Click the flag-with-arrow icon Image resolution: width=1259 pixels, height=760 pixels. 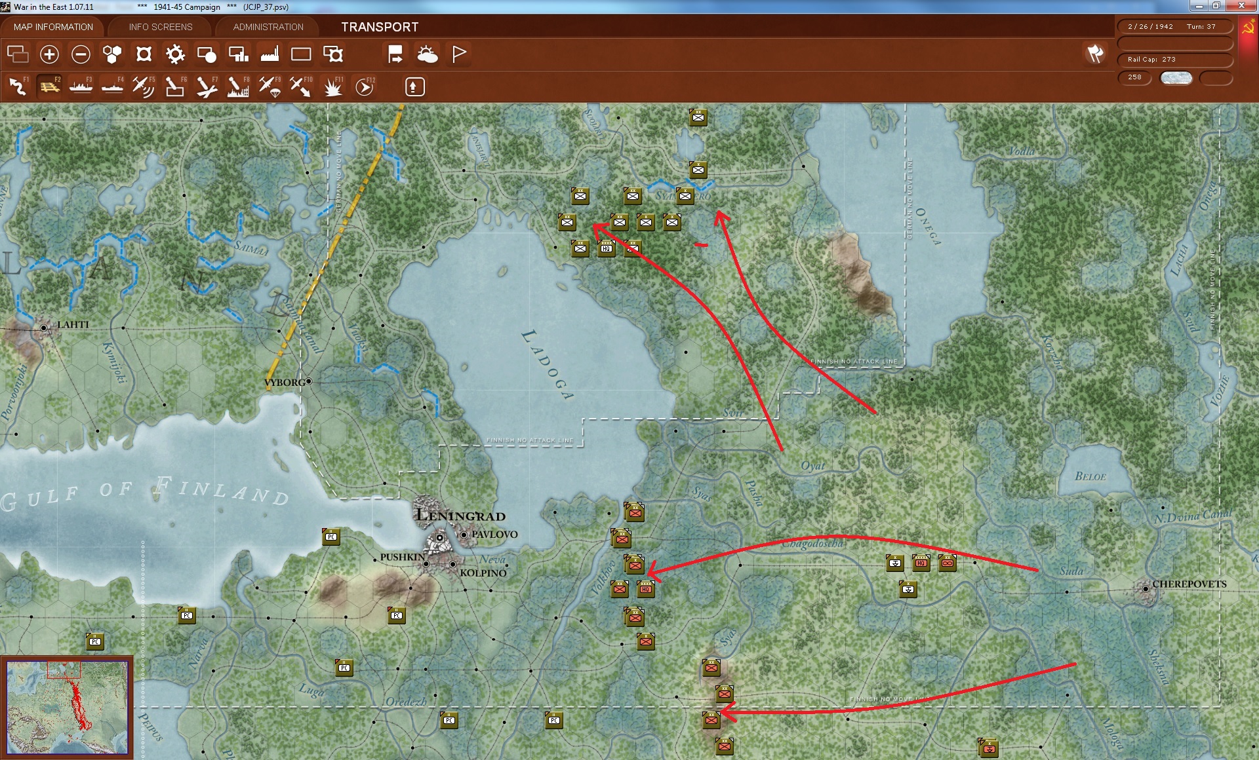tap(395, 54)
